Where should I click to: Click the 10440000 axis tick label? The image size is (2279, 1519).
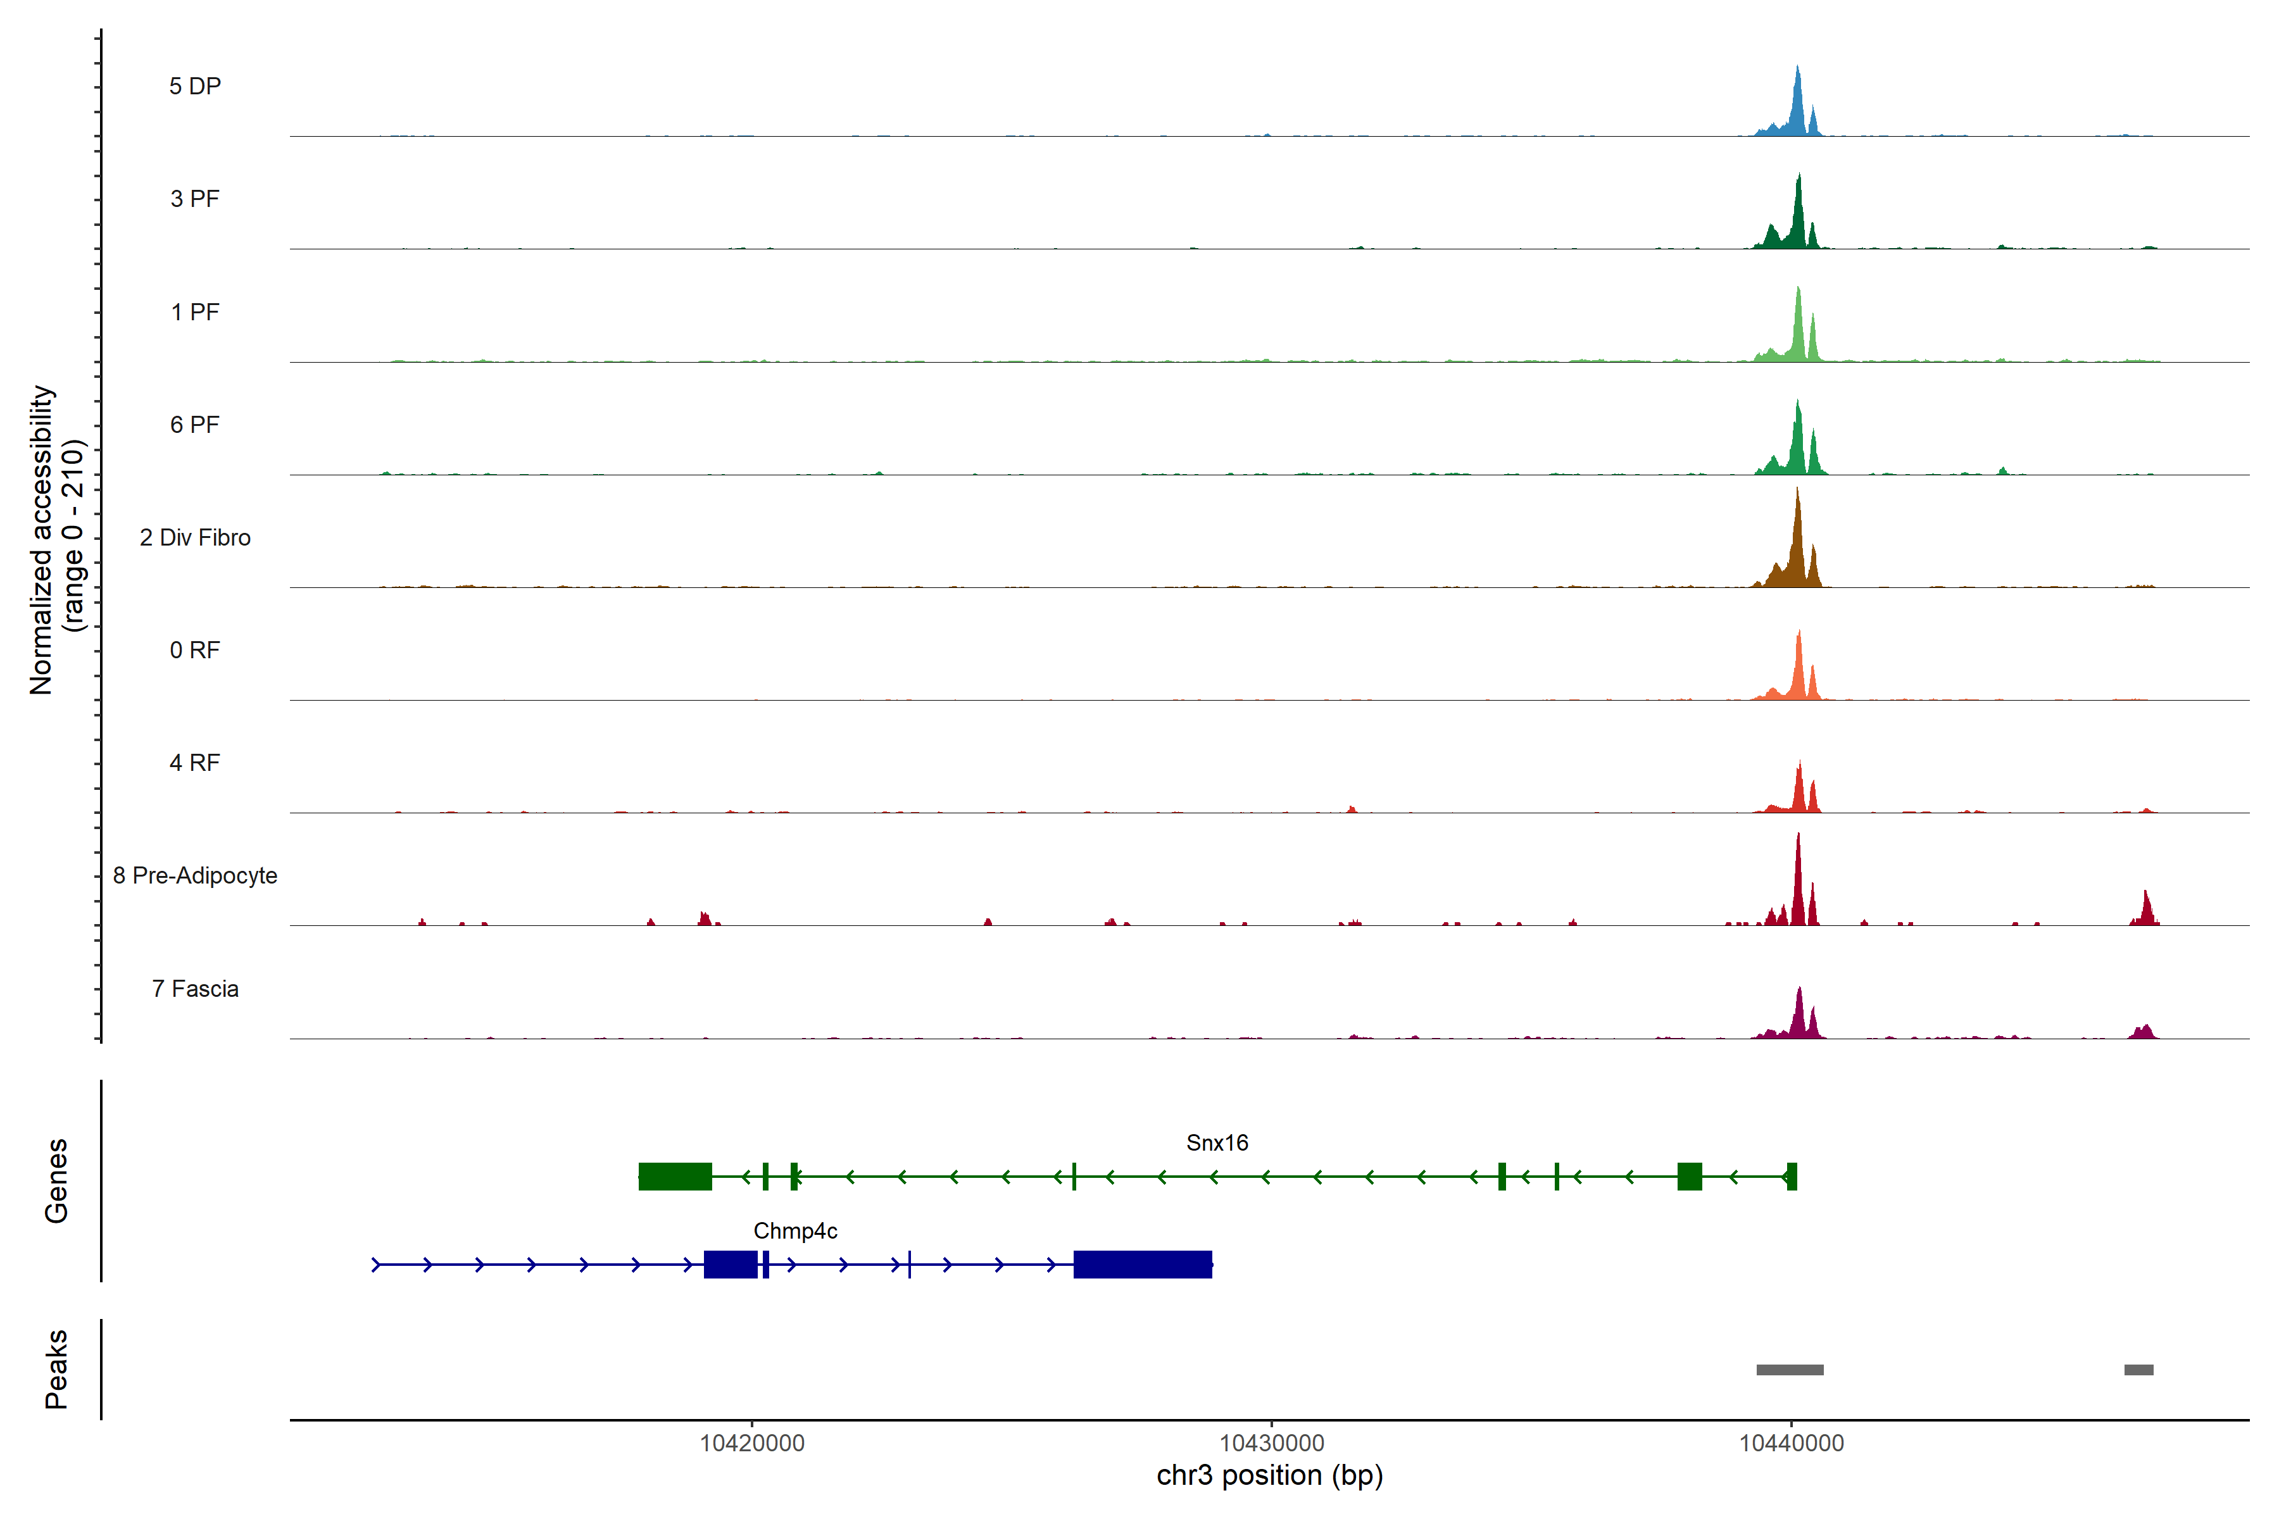(1792, 1444)
